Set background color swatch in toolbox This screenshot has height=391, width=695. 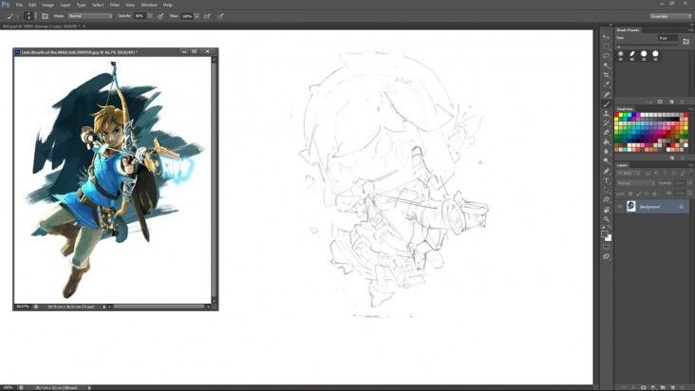point(608,238)
